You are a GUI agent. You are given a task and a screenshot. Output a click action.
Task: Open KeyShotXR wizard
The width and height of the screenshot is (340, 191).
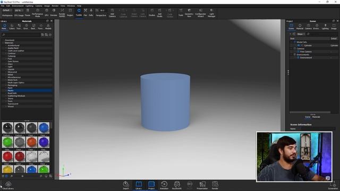tap(177, 185)
